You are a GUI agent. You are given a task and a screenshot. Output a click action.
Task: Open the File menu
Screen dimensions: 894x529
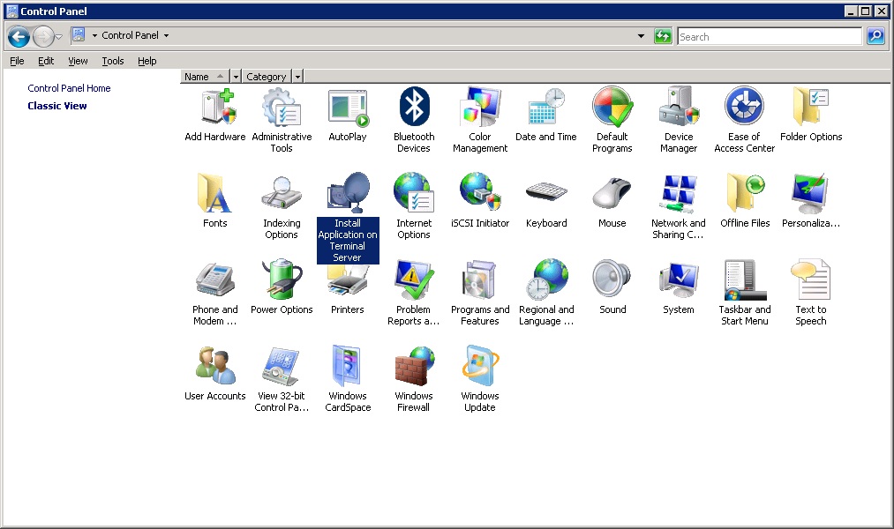pos(17,61)
